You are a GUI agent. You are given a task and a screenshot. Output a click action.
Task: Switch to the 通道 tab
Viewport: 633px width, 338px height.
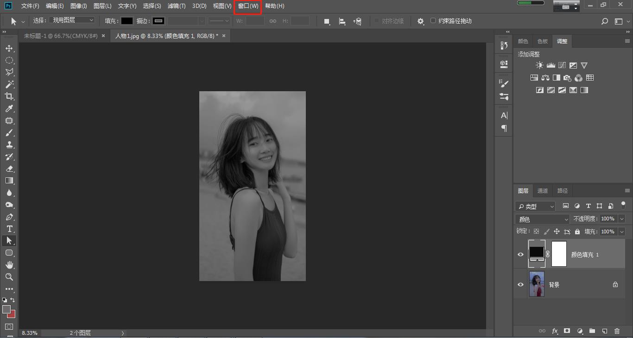(543, 191)
